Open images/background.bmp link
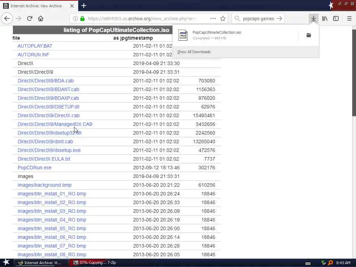This screenshot has height=267, width=356. (44, 185)
